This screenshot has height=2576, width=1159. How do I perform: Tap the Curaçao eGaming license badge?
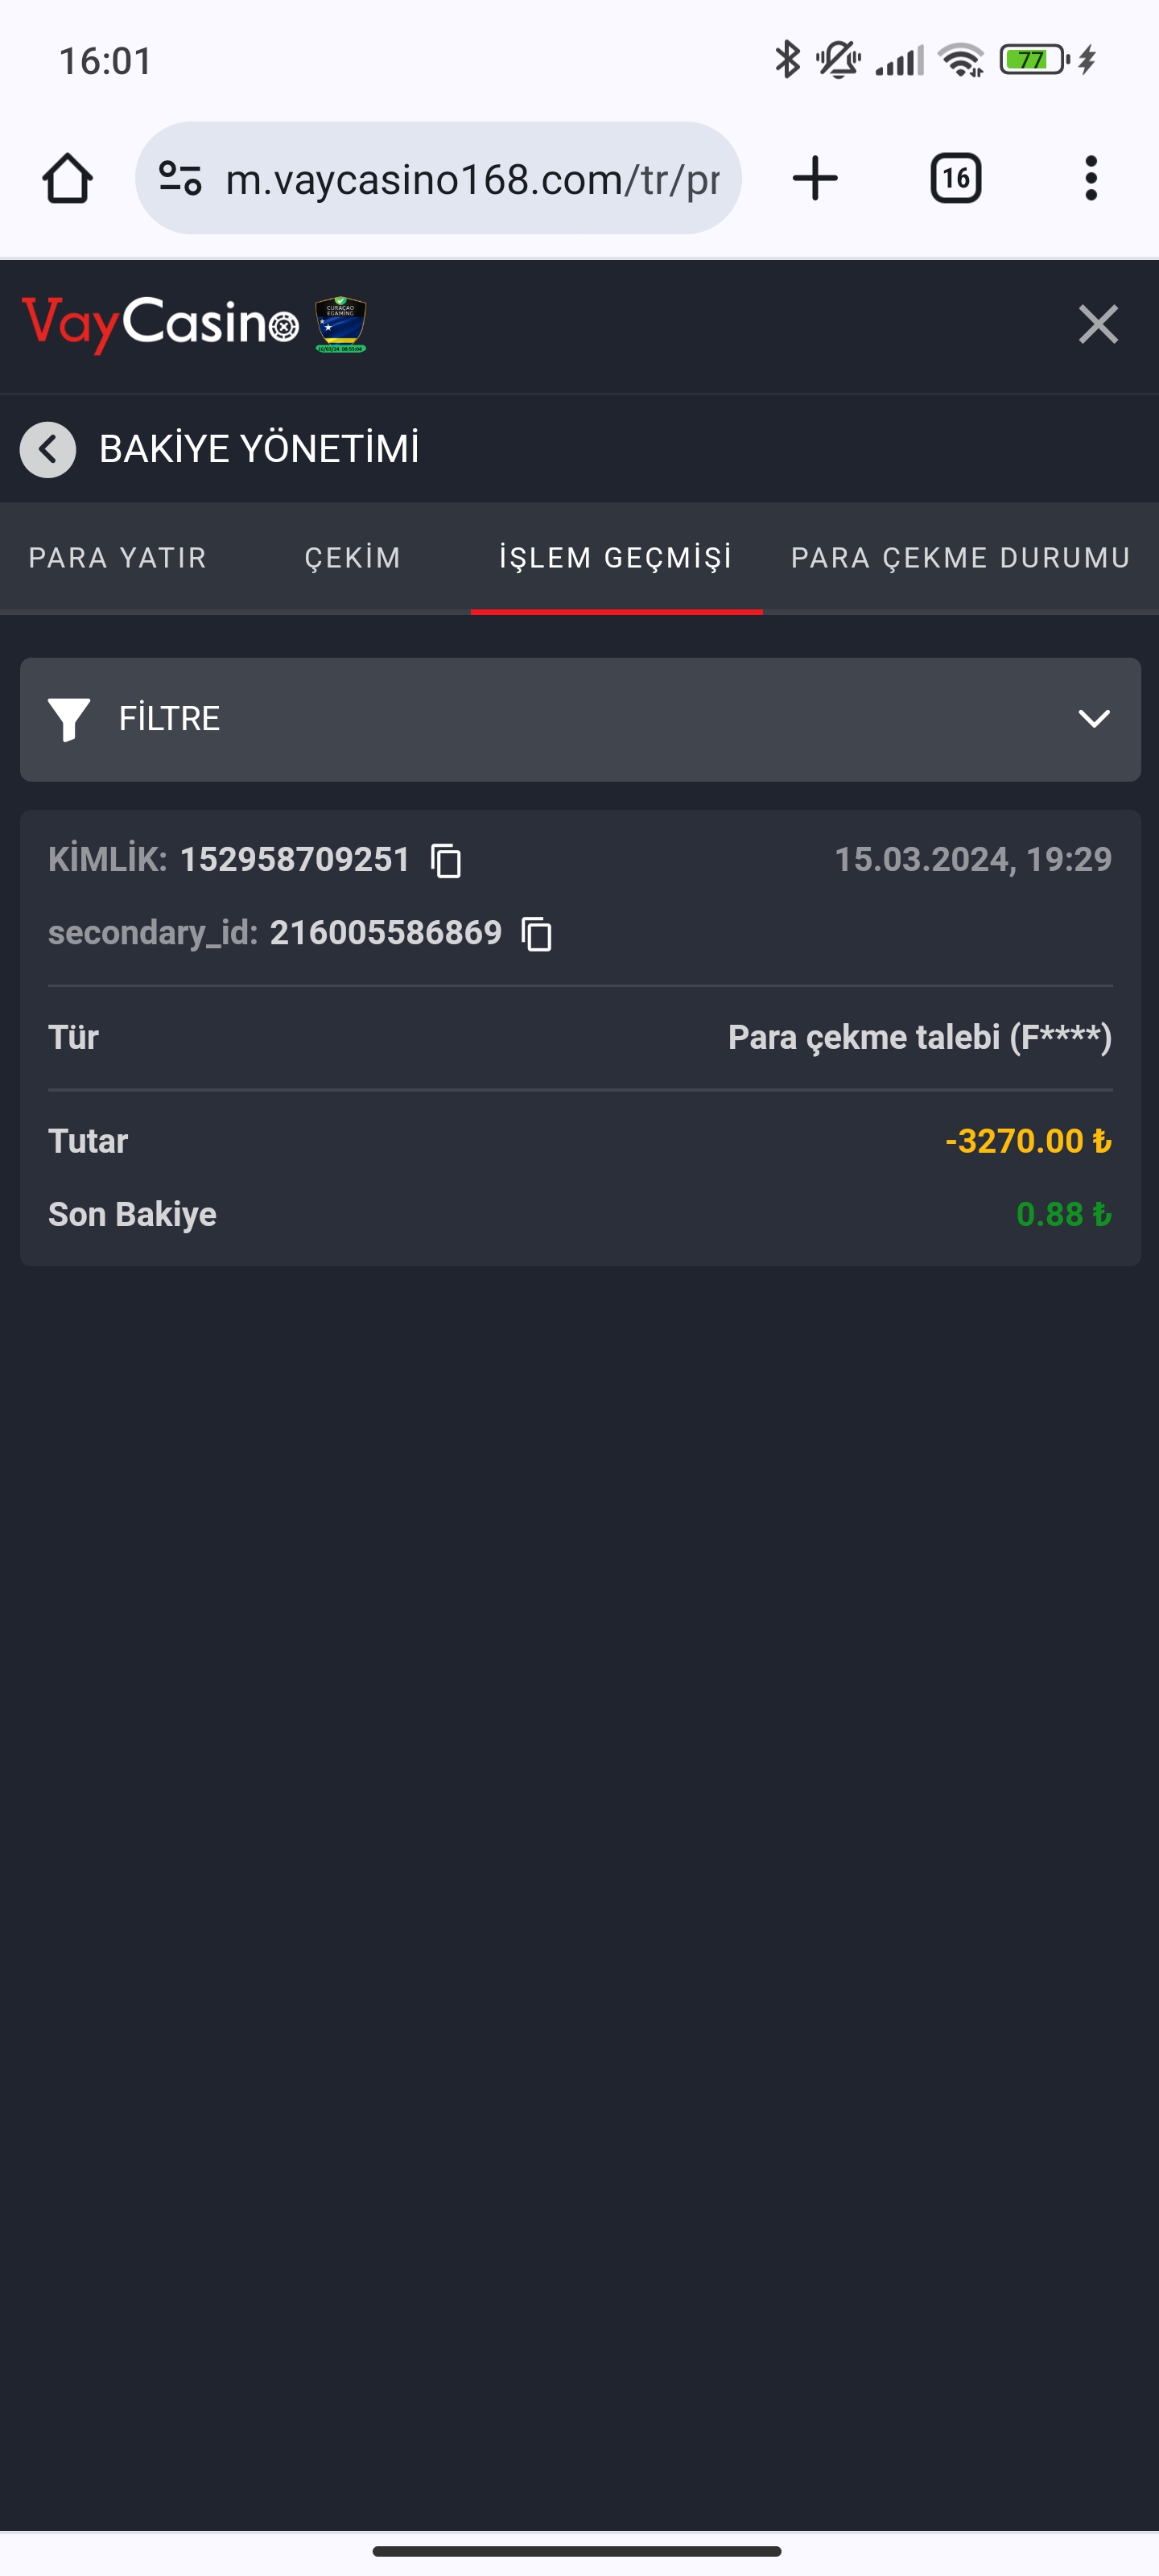pos(341,324)
